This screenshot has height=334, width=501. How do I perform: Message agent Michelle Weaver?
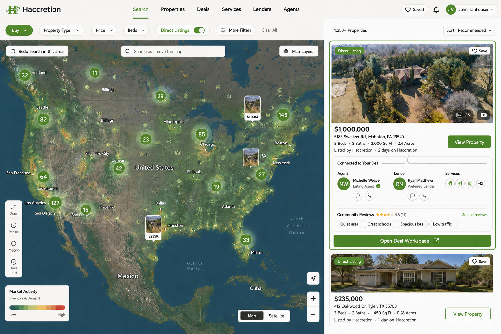point(357,196)
